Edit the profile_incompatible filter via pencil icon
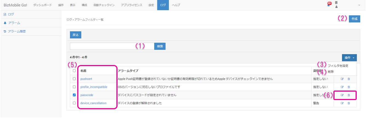 point(342,87)
